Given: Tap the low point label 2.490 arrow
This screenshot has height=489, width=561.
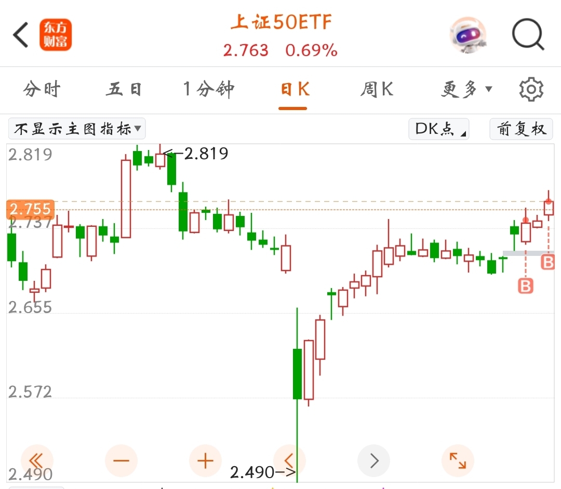Looking at the screenshot, I should coord(263,472).
